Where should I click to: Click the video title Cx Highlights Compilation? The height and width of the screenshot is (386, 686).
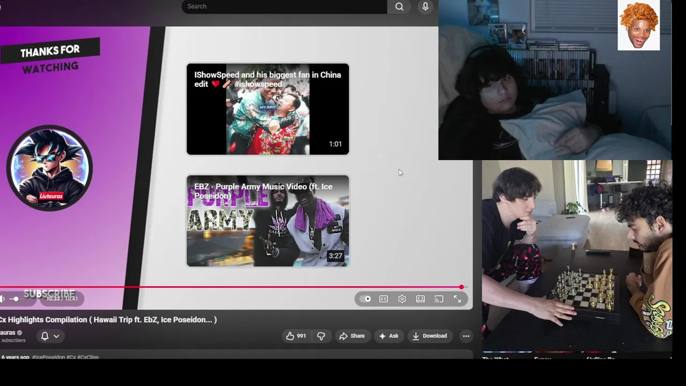(x=108, y=320)
